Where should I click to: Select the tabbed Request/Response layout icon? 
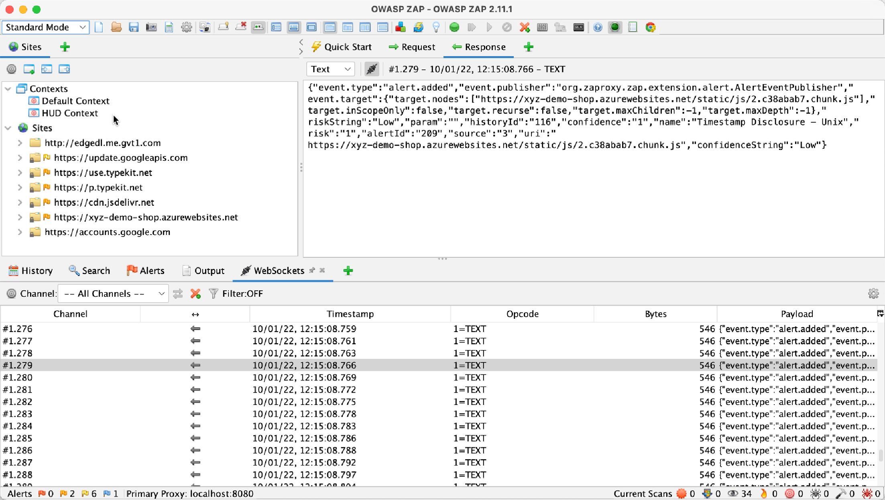[x=330, y=27]
